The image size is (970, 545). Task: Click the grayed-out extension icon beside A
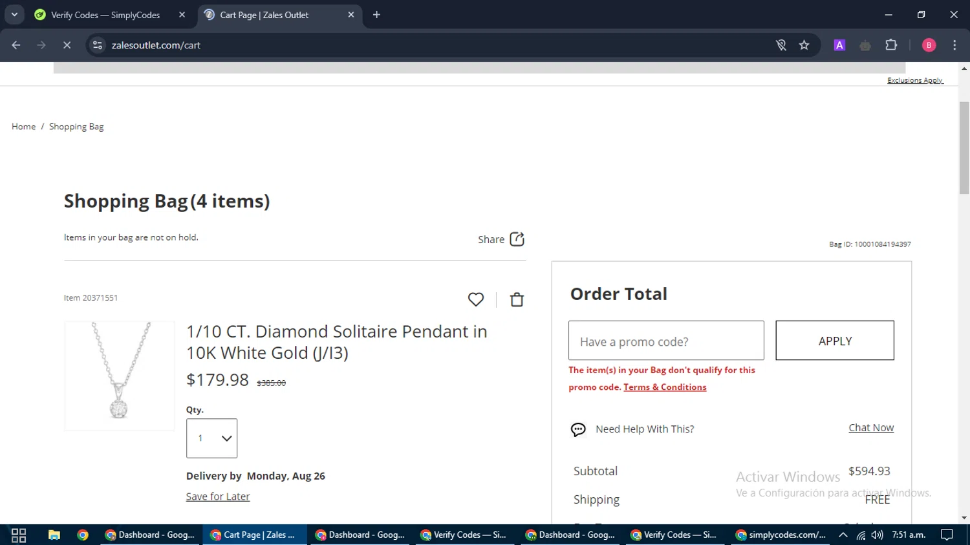pyautogui.click(x=865, y=45)
